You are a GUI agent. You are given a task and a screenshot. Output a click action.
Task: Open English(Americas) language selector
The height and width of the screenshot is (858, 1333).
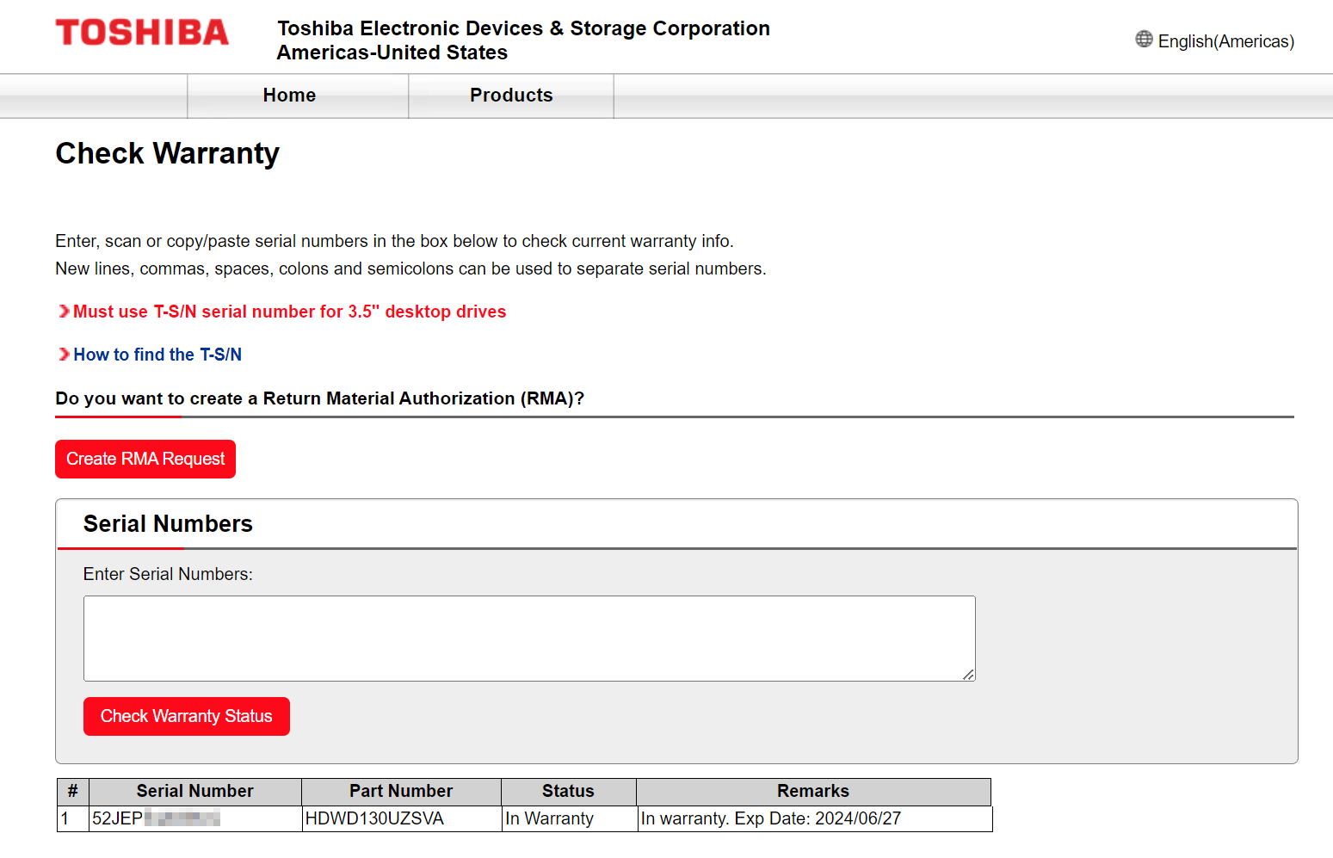tap(1225, 41)
